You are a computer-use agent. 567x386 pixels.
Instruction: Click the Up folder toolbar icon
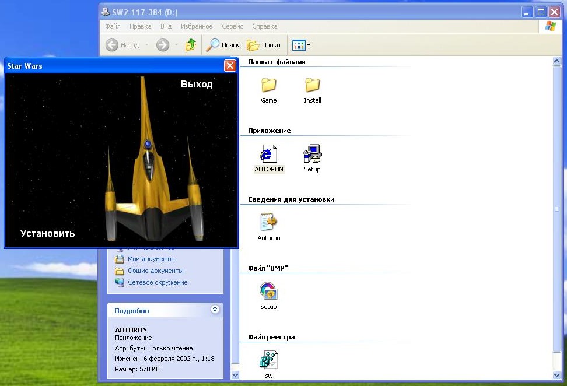(x=191, y=45)
